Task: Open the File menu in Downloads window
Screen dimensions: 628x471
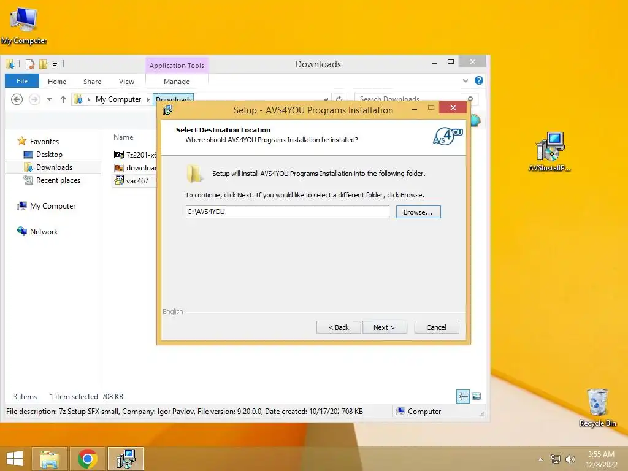Action: coord(22,81)
